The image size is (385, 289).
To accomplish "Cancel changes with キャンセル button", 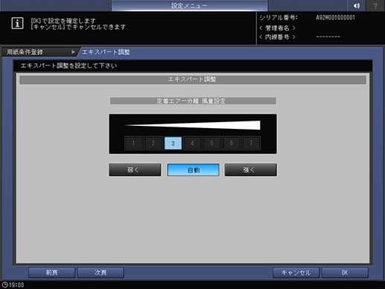I will click(296, 273).
